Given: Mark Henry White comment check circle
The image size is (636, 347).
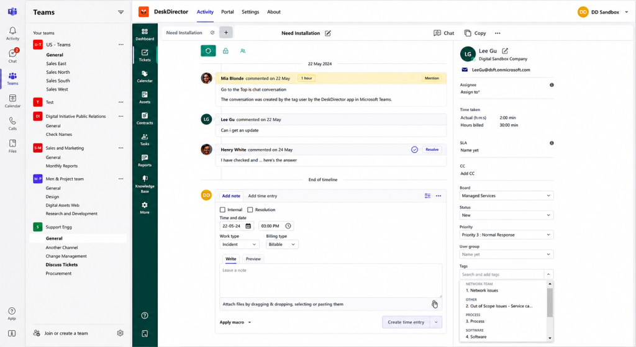Looking at the screenshot, I should coord(414,150).
